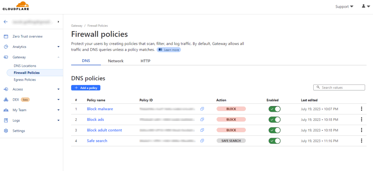Disable the Block malware policy toggle

[x=275, y=109]
